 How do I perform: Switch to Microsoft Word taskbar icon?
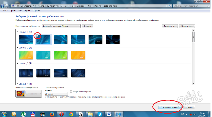point(110,114)
